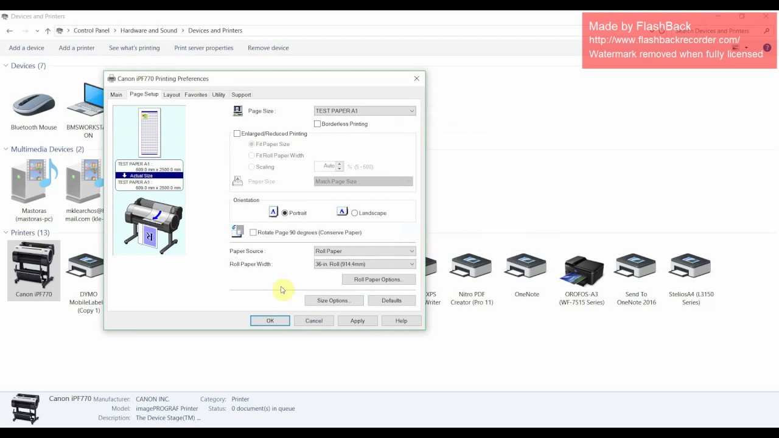Click Add a printer in toolbar
Viewport: 779px width, 438px height.
pos(77,48)
